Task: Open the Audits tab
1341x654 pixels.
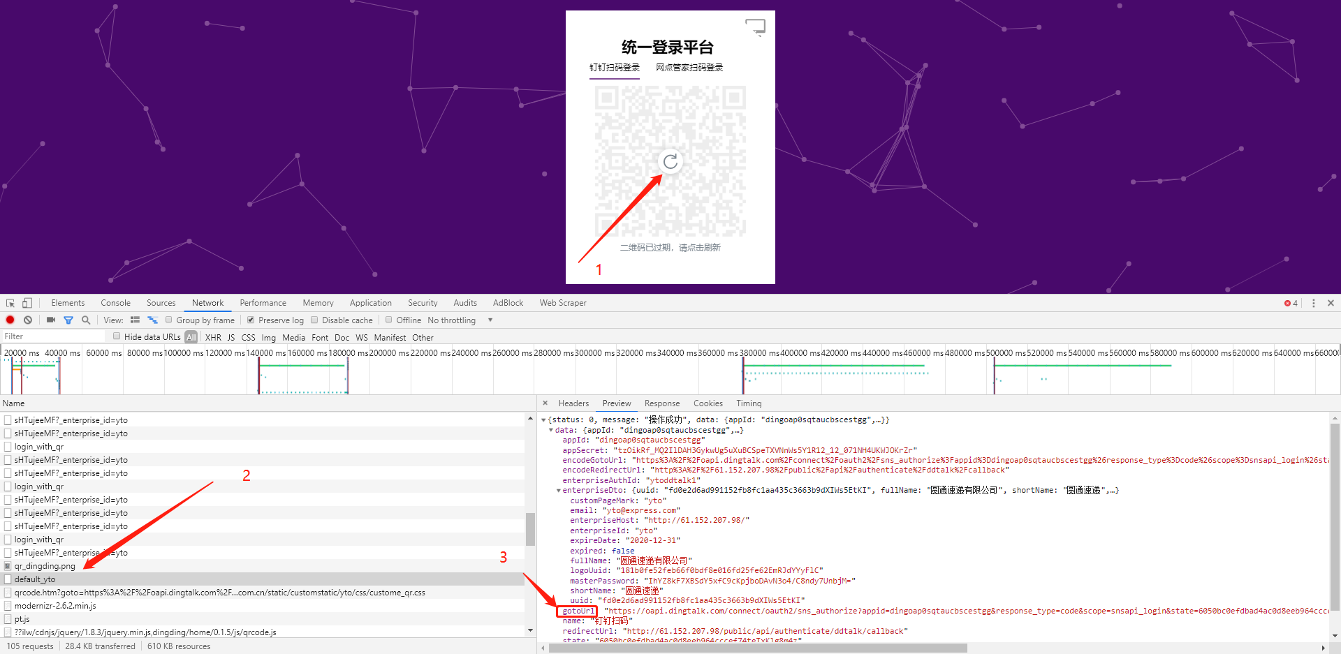Action: pos(465,303)
